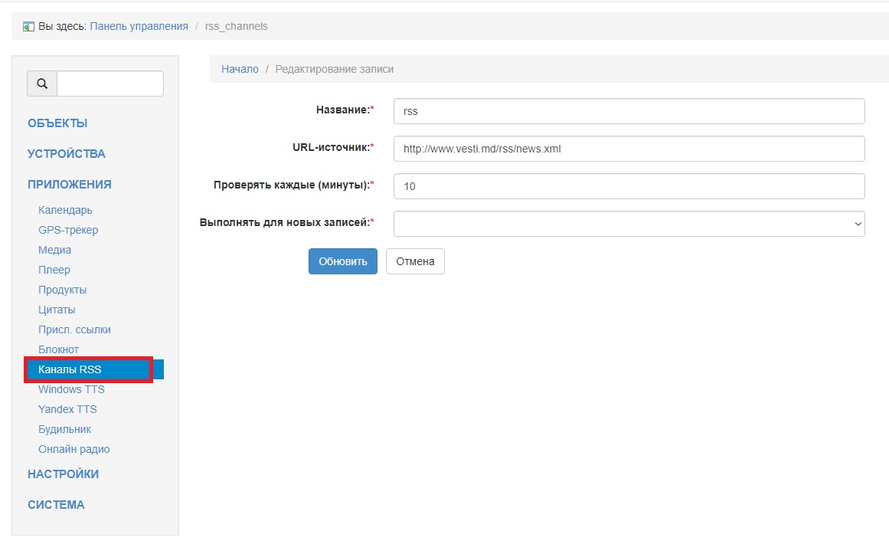This screenshot has height=541, width=889.
Task: Go to the Продукты section
Action: pyautogui.click(x=62, y=289)
